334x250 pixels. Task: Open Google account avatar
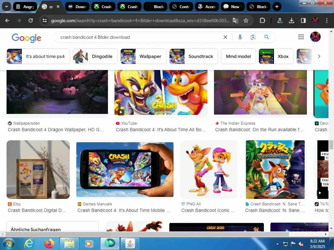click(315, 37)
